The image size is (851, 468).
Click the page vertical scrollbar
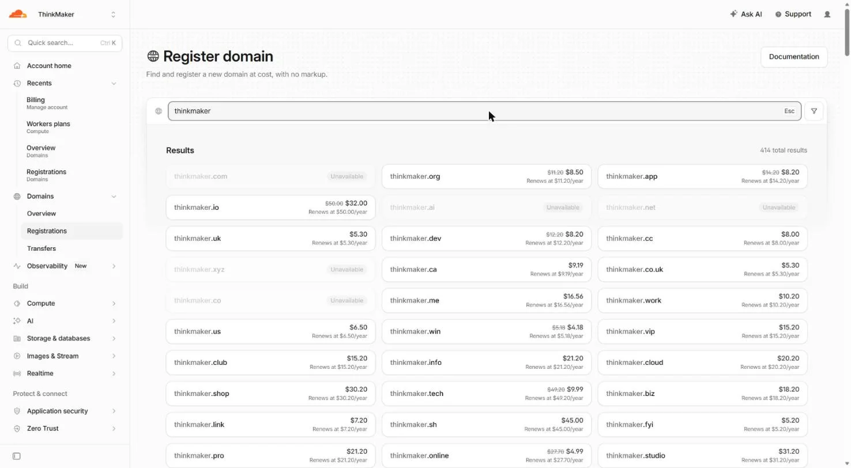click(846, 33)
